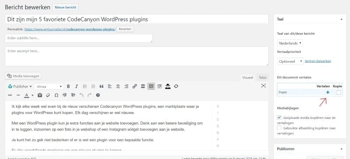Open the text color picker arrow
Viewport: 350px width, 159px height.
[x=32, y=95]
